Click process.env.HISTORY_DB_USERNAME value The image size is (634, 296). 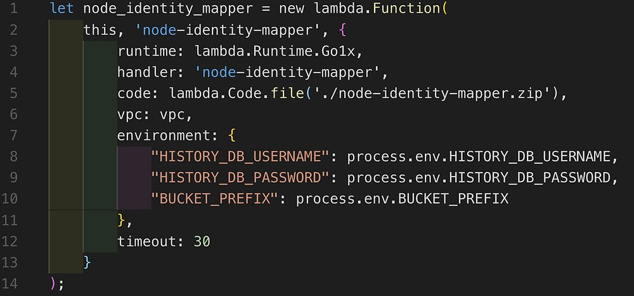click(x=479, y=157)
